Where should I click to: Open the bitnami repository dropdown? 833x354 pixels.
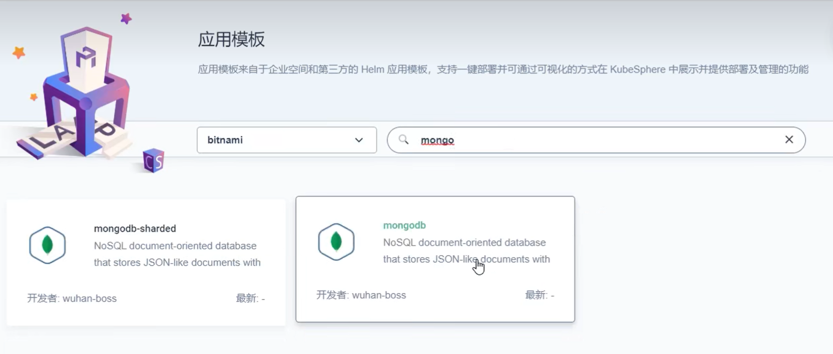click(x=287, y=140)
